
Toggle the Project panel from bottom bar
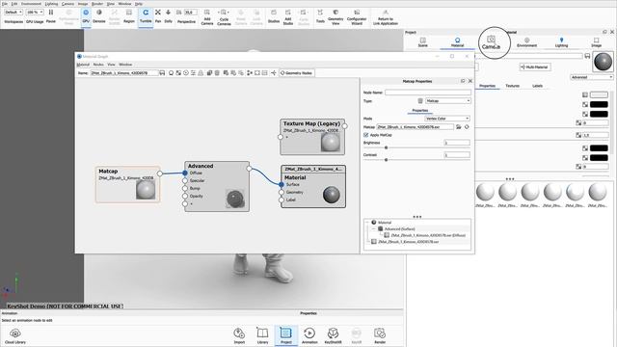[x=286, y=335]
